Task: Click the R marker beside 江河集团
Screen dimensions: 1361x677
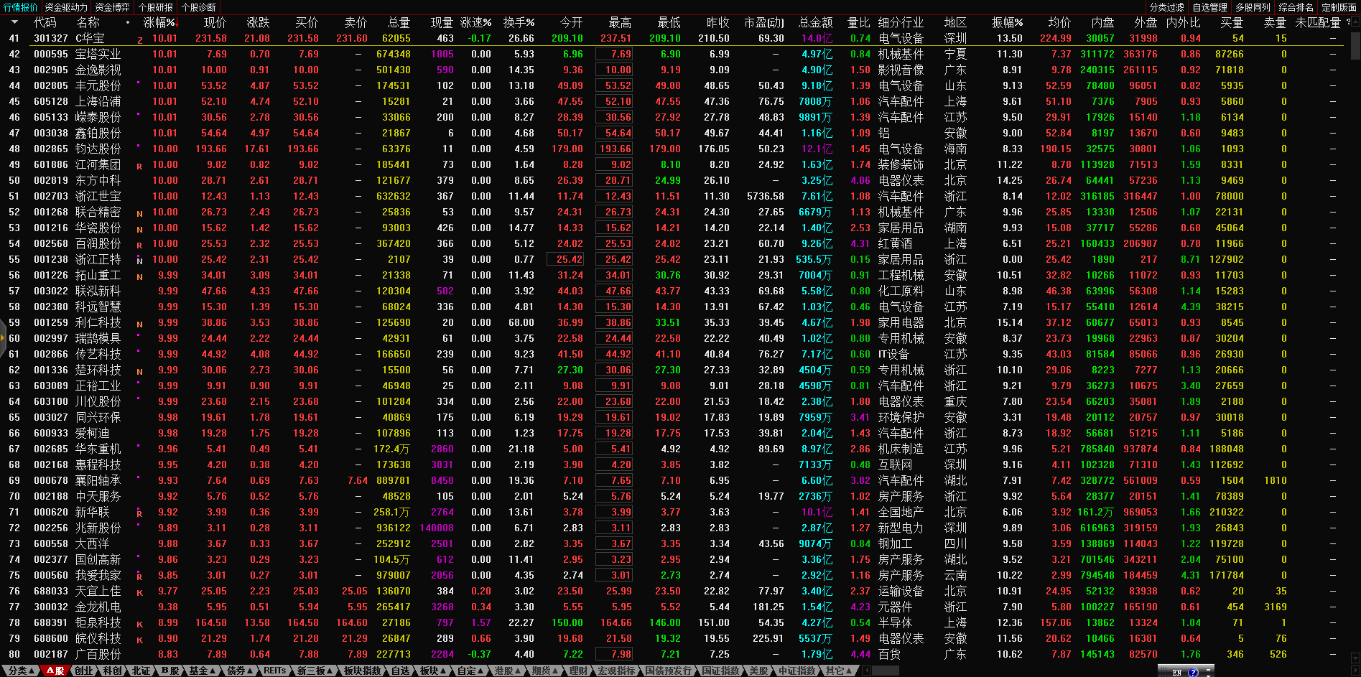Action: tap(139, 166)
